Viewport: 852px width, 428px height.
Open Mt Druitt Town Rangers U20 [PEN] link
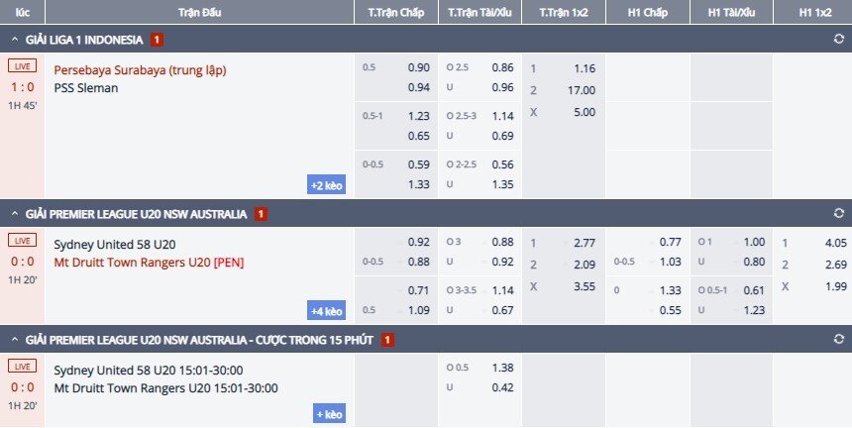(149, 263)
